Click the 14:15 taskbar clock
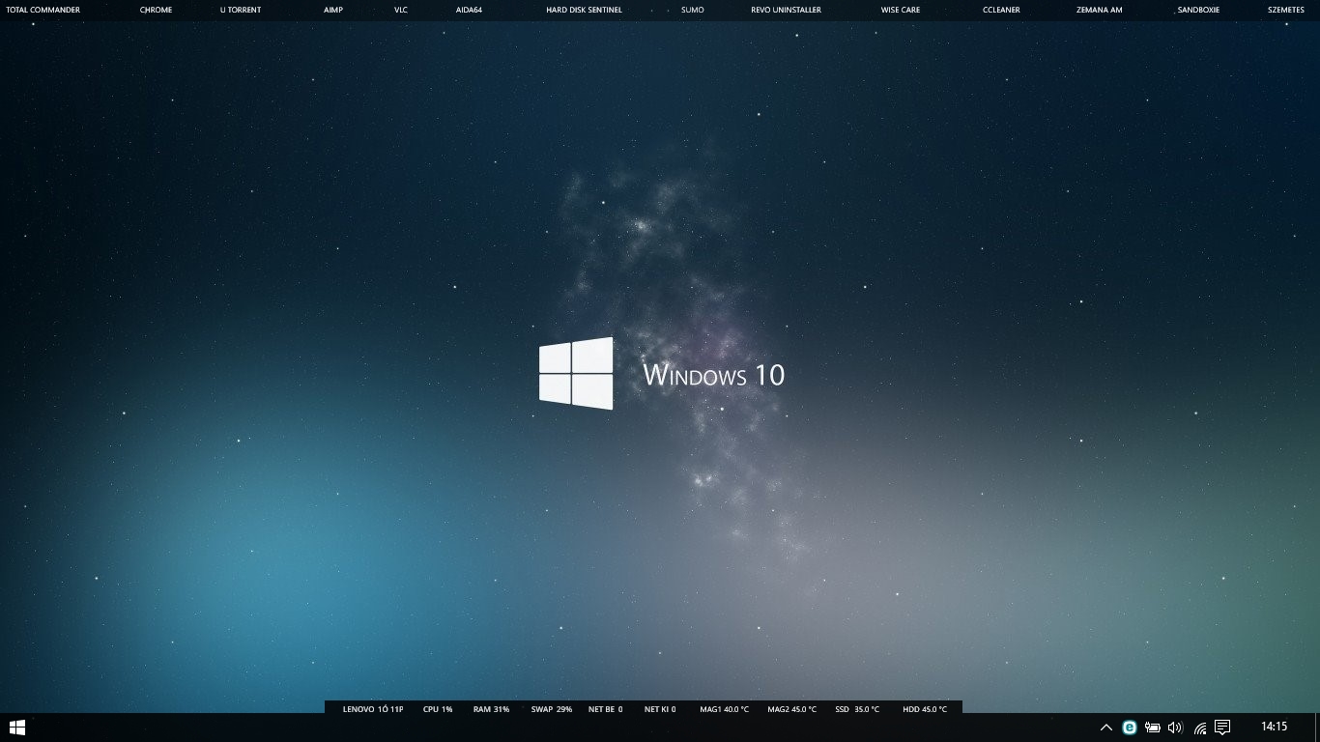Viewport: 1320px width, 742px height. (x=1275, y=727)
